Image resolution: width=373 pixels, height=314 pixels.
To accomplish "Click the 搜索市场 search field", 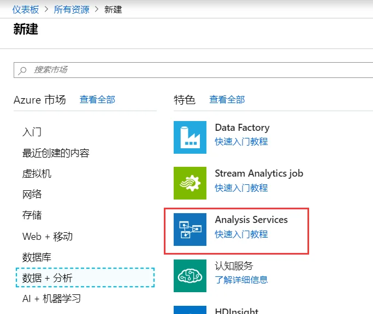I will (193, 70).
